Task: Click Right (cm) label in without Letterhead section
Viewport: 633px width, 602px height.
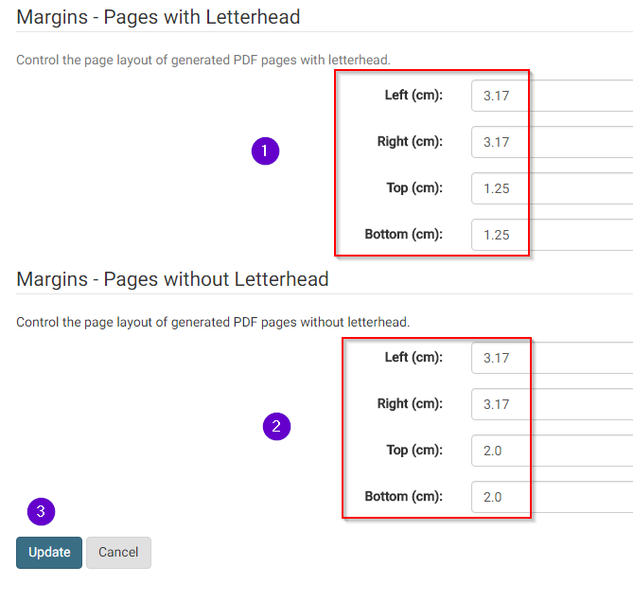Action: tap(410, 404)
